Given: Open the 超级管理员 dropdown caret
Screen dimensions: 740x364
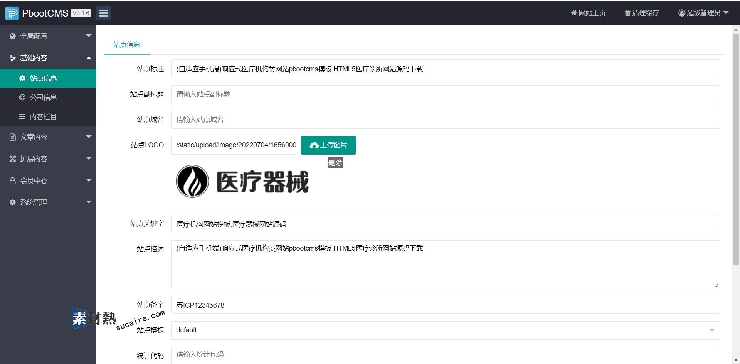Looking at the screenshot, I should [726, 13].
